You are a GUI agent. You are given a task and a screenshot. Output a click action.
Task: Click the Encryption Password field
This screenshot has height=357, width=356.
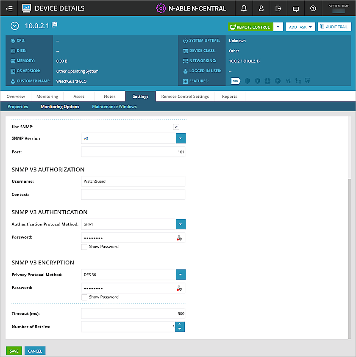pos(133,288)
